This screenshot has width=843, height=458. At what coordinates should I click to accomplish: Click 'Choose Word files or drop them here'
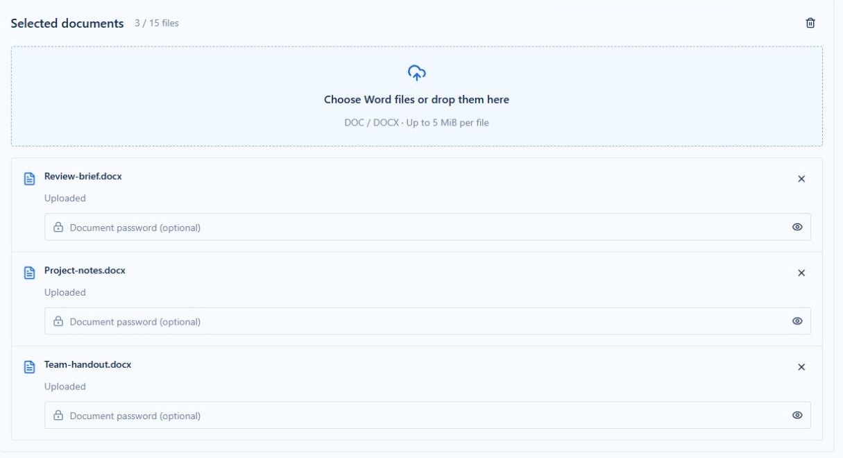coord(416,100)
